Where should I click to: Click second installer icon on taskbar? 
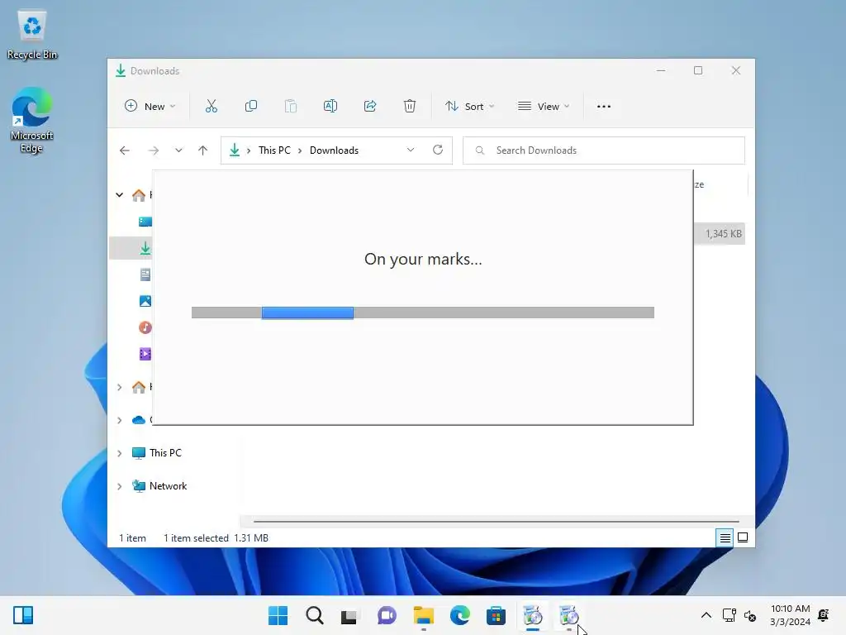tap(568, 615)
